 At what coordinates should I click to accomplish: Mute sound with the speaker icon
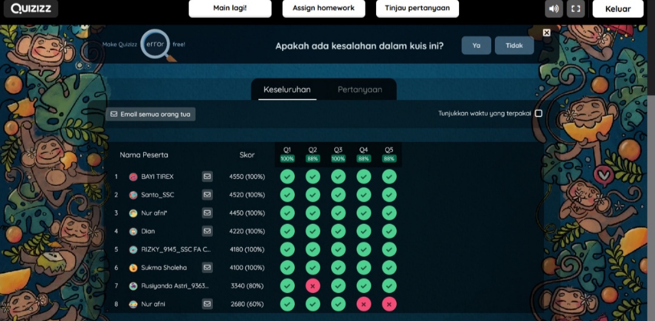point(554,9)
